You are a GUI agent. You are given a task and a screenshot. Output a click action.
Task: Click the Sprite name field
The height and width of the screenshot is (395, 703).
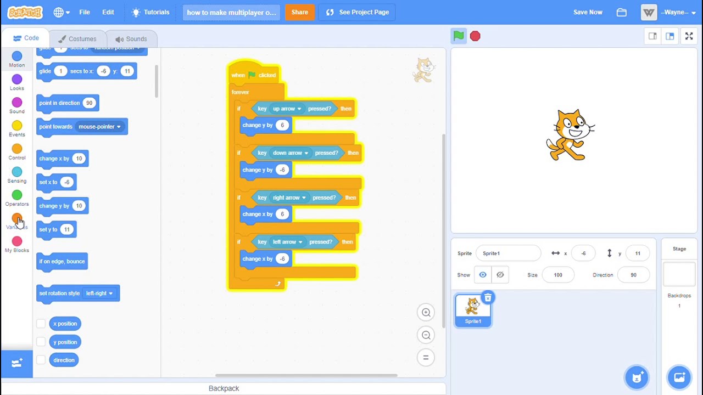pyautogui.click(x=509, y=253)
